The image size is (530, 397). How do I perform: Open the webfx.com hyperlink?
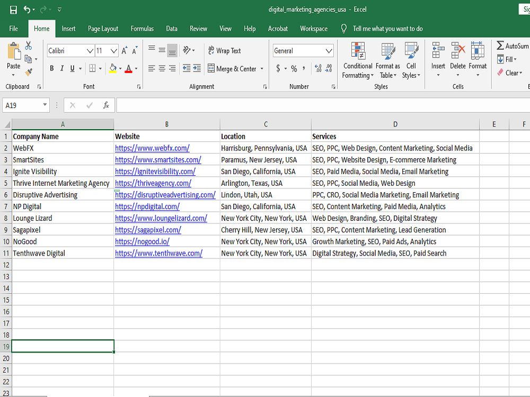click(152, 148)
